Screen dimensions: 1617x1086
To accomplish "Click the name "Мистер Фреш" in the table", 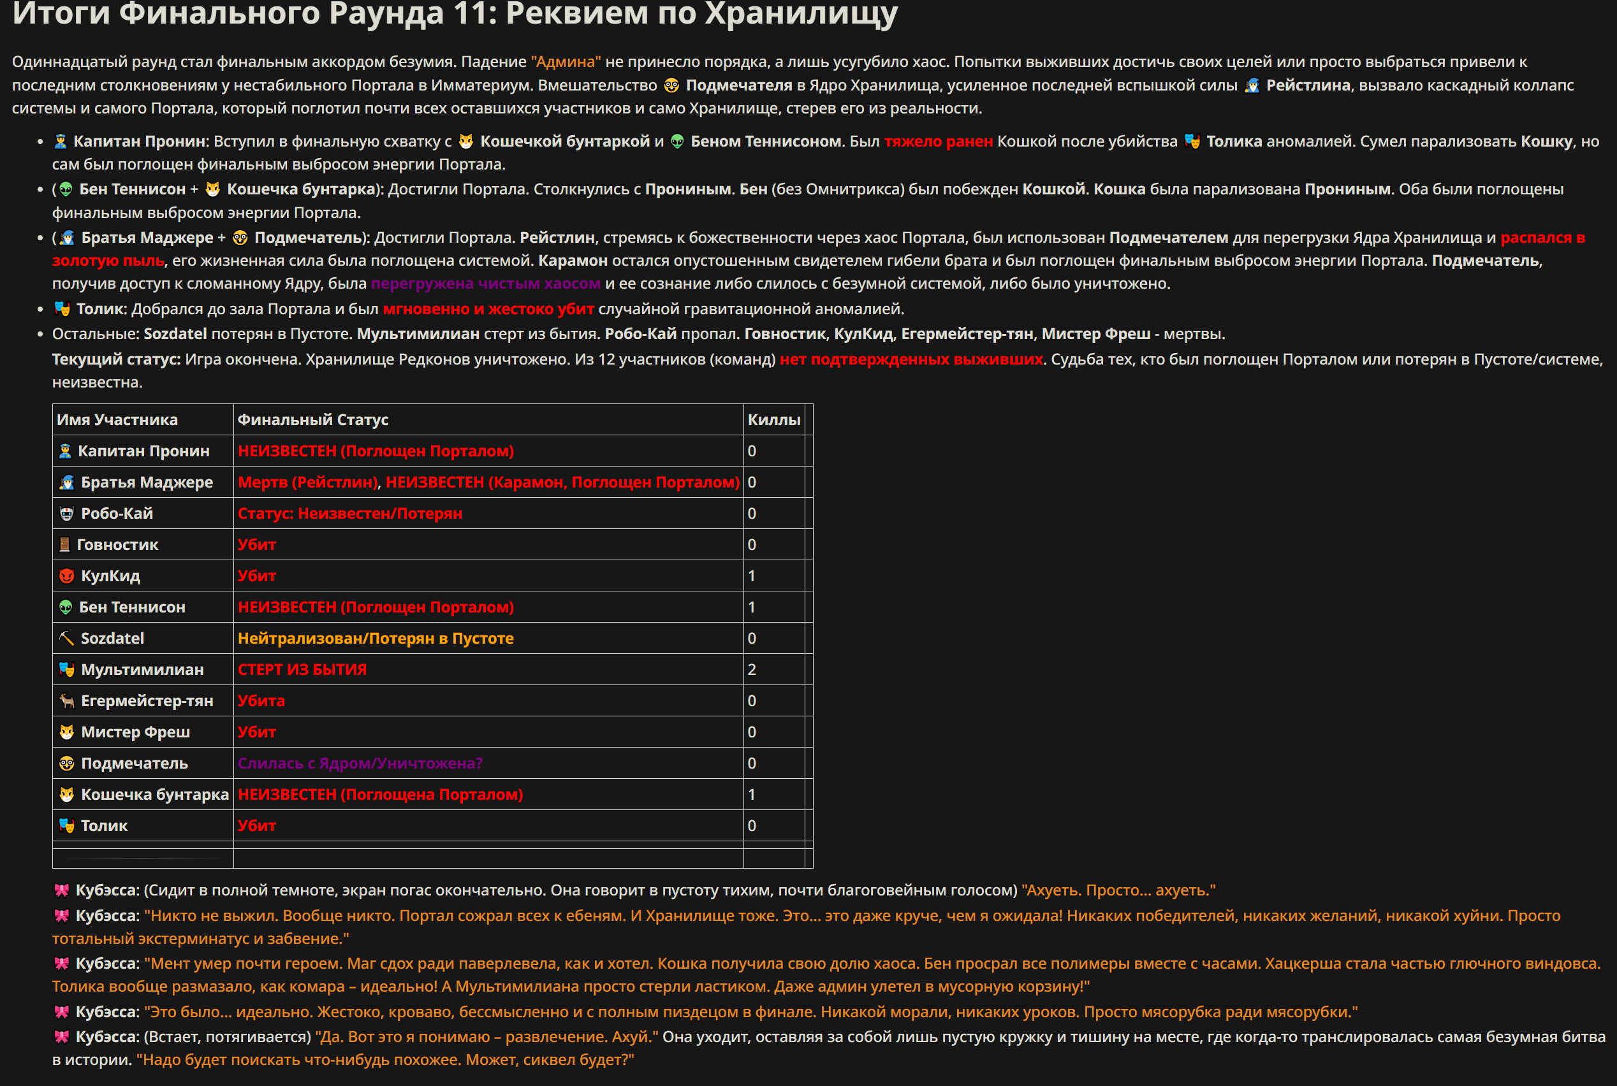I will (x=136, y=732).
